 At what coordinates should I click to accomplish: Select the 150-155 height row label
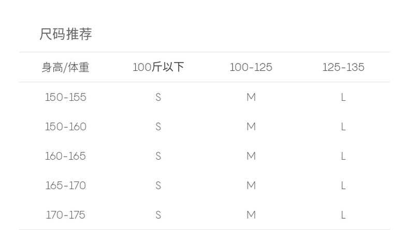66,97
